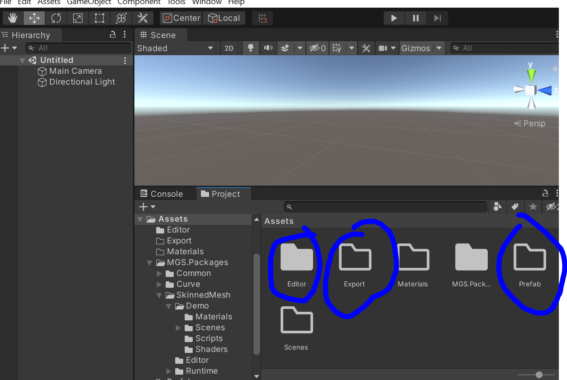The height and width of the screenshot is (380, 567).
Task: Open Gizmos dropdown arrow
Action: [439, 48]
